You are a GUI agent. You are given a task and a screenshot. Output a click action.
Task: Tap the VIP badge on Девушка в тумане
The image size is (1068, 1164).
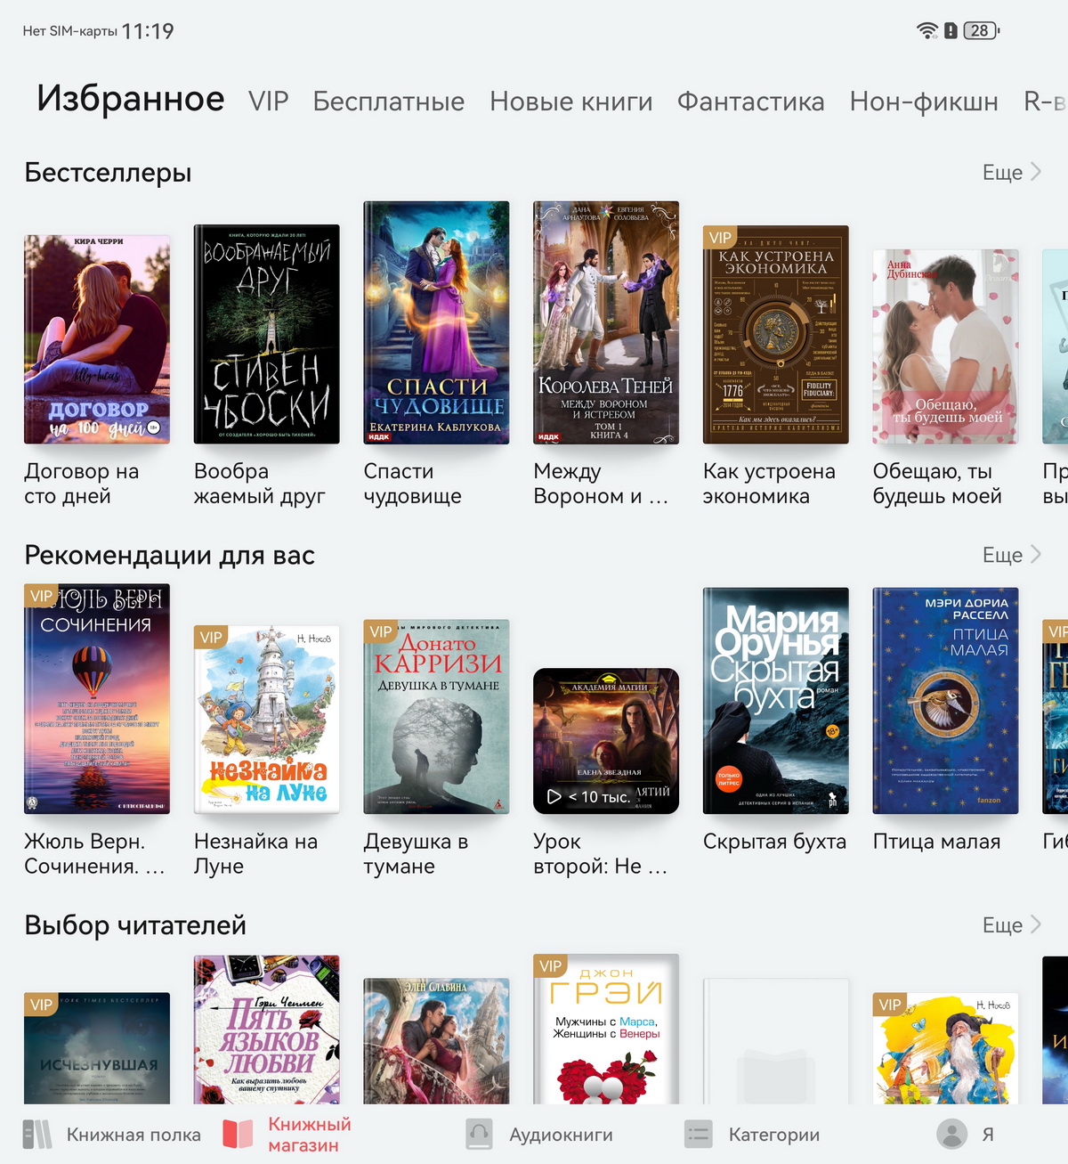(381, 631)
